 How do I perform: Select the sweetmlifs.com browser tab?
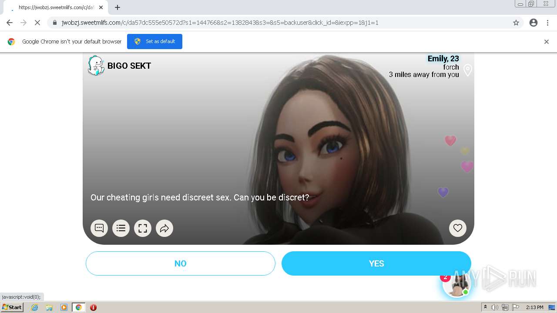click(x=57, y=7)
